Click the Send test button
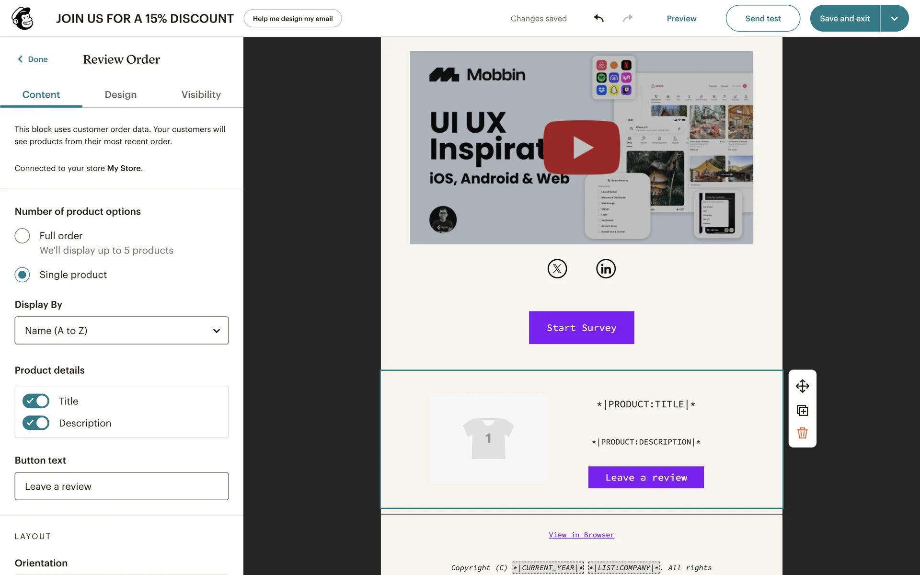 pyautogui.click(x=762, y=18)
